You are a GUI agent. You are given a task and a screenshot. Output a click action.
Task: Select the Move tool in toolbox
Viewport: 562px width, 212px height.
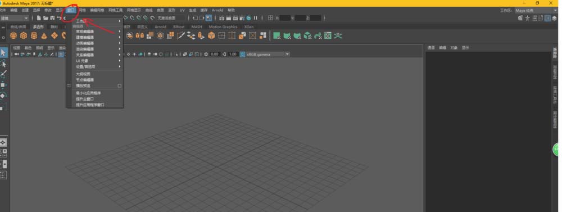click(x=3, y=85)
